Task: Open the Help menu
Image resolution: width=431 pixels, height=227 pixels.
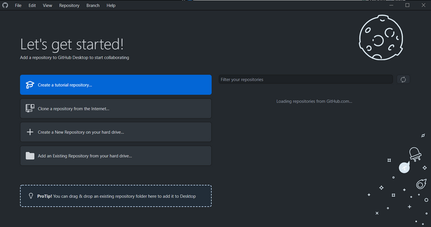Action: [111, 5]
